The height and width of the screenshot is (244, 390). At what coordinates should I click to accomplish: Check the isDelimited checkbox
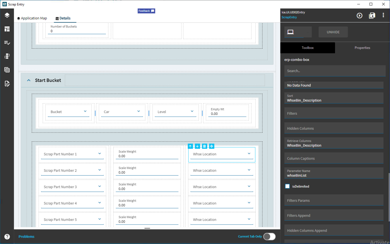(x=287, y=186)
